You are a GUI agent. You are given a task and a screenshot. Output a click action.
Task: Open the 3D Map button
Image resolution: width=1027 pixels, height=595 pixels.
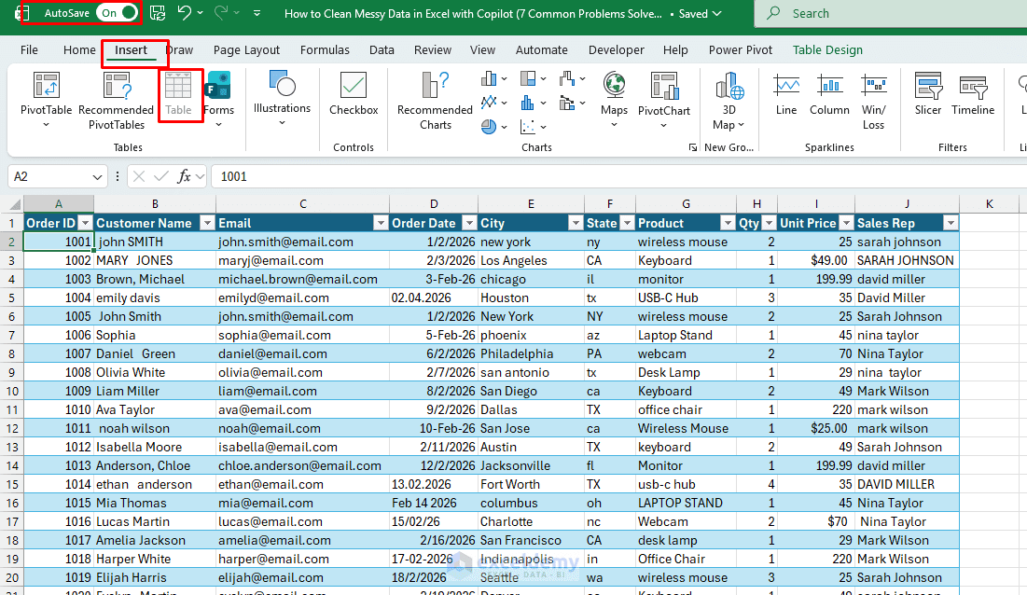tap(729, 100)
